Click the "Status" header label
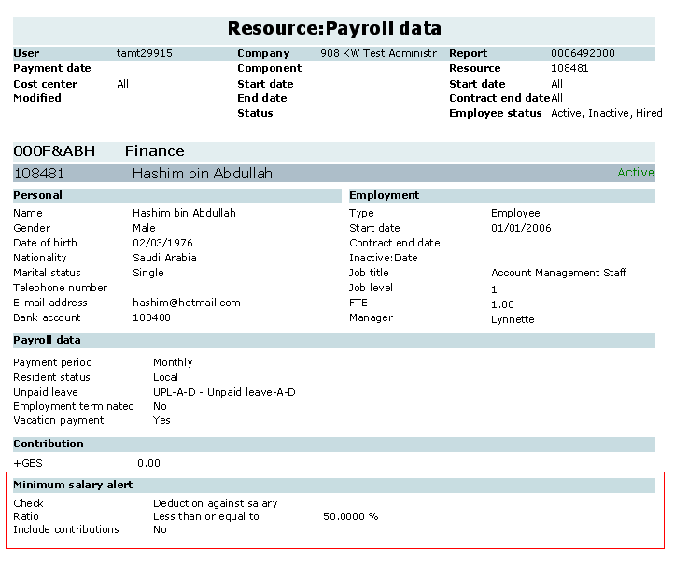Screen dimensions: 674x563 point(255,113)
